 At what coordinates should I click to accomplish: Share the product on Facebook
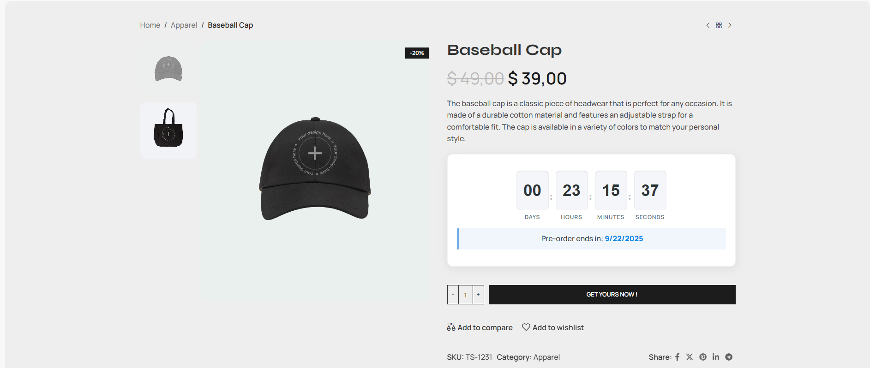tap(677, 356)
